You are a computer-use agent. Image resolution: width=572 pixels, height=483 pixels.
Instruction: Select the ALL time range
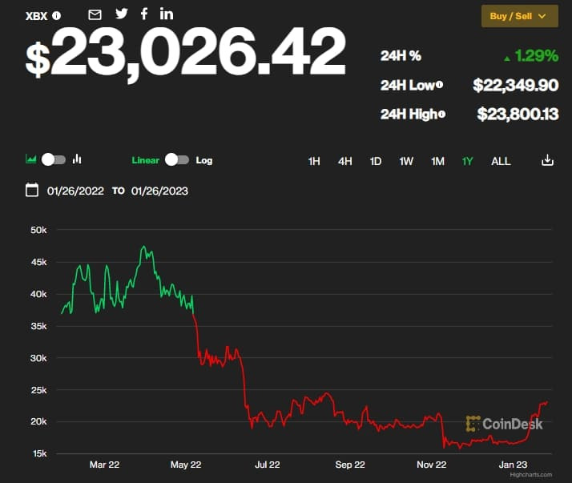(x=501, y=161)
